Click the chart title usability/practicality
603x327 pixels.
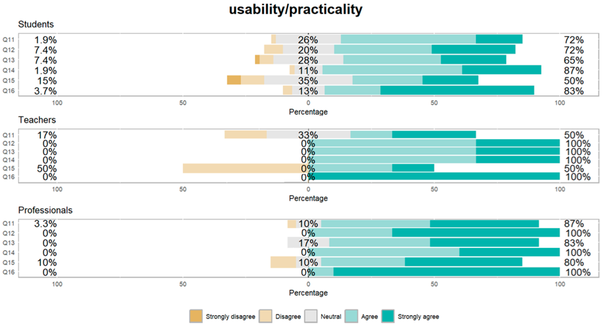pos(296,9)
